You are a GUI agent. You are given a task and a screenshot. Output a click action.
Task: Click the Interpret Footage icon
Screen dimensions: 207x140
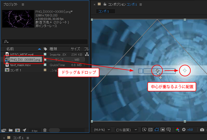tap(4, 130)
